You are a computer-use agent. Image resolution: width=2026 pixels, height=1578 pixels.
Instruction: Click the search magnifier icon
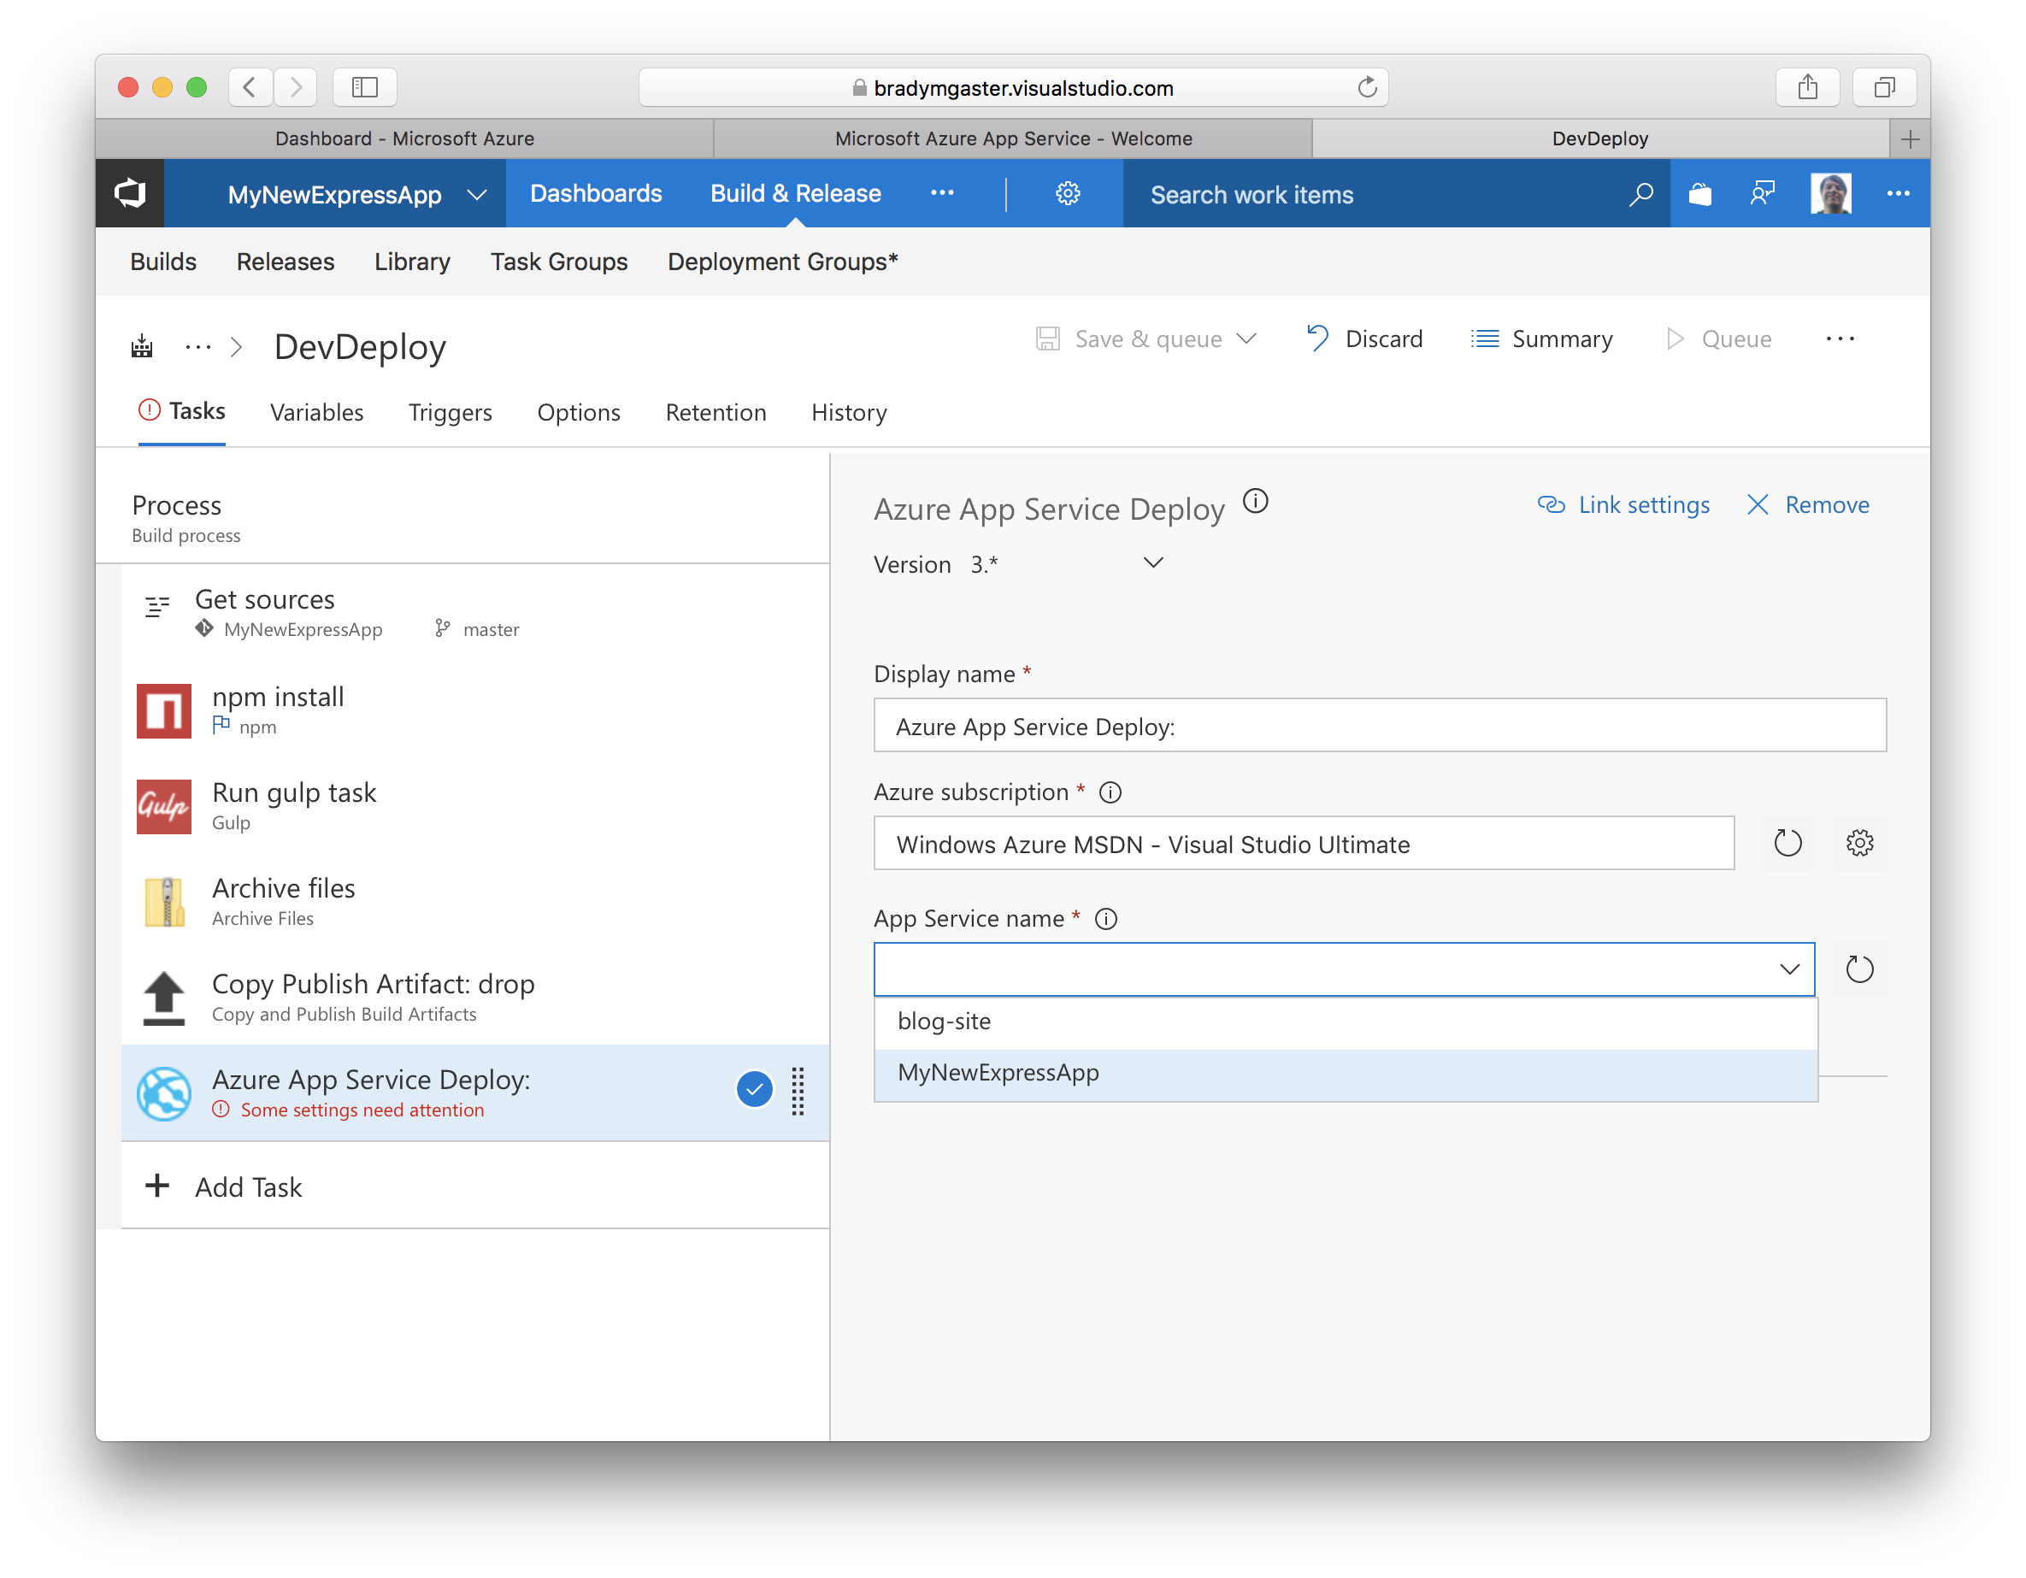pyautogui.click(x=1640, y=194)
